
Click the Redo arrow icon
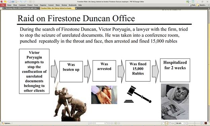[x=26, y=2]
